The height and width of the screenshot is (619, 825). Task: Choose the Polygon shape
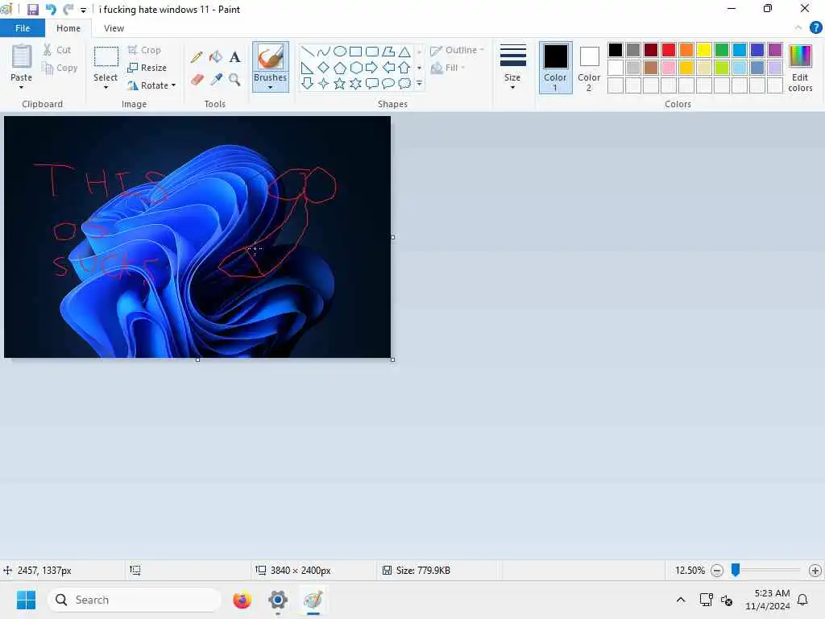[388, 51]
